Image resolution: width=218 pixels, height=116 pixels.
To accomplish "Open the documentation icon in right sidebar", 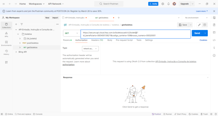I will [214, 25].
